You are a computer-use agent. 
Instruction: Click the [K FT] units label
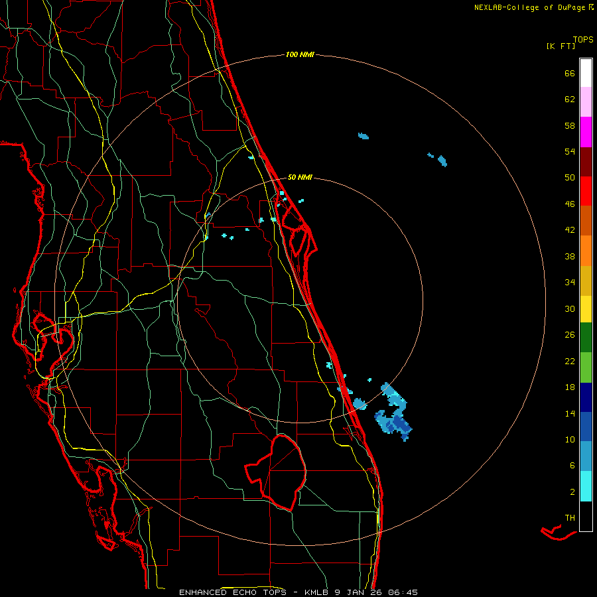click(x=561, y=46)
